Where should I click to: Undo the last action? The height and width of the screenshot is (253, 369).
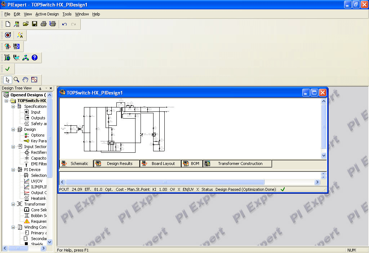[x=65, y=24]
